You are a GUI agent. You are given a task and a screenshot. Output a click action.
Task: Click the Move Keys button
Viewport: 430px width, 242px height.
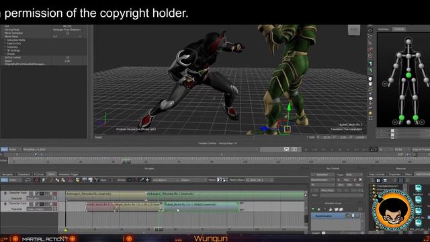(x=327, y=190)
